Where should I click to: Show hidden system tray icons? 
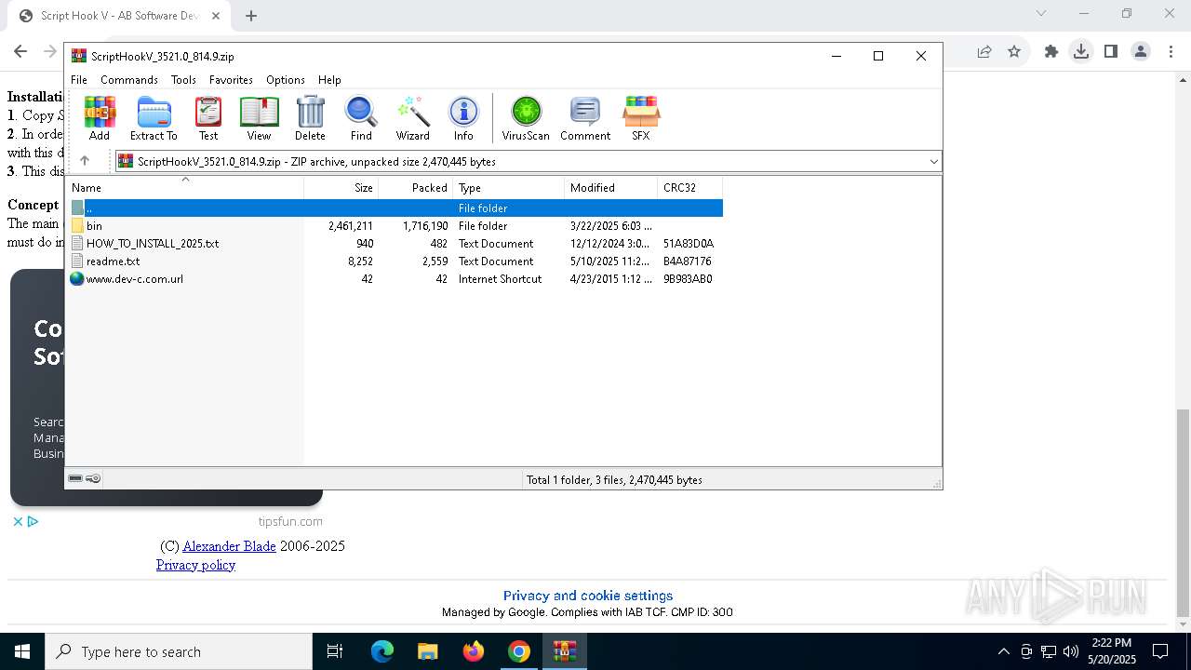pyautogui.click(x=1003, y=651)
